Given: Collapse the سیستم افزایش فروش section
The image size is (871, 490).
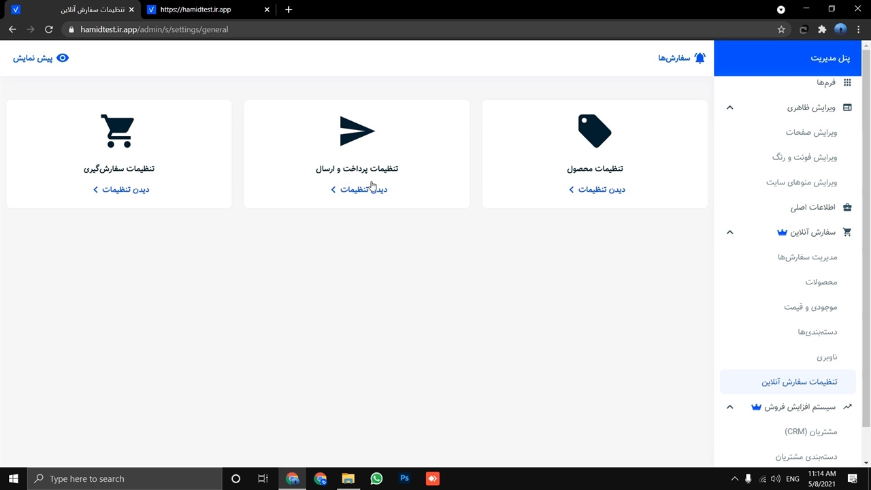Looking at the screenshot, I should (729, 407).
